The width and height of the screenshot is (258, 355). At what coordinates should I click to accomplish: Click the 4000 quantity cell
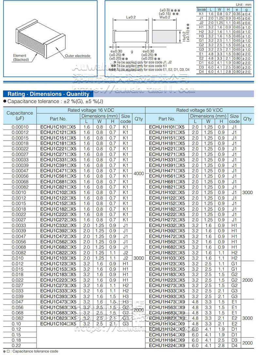[138, 174]
